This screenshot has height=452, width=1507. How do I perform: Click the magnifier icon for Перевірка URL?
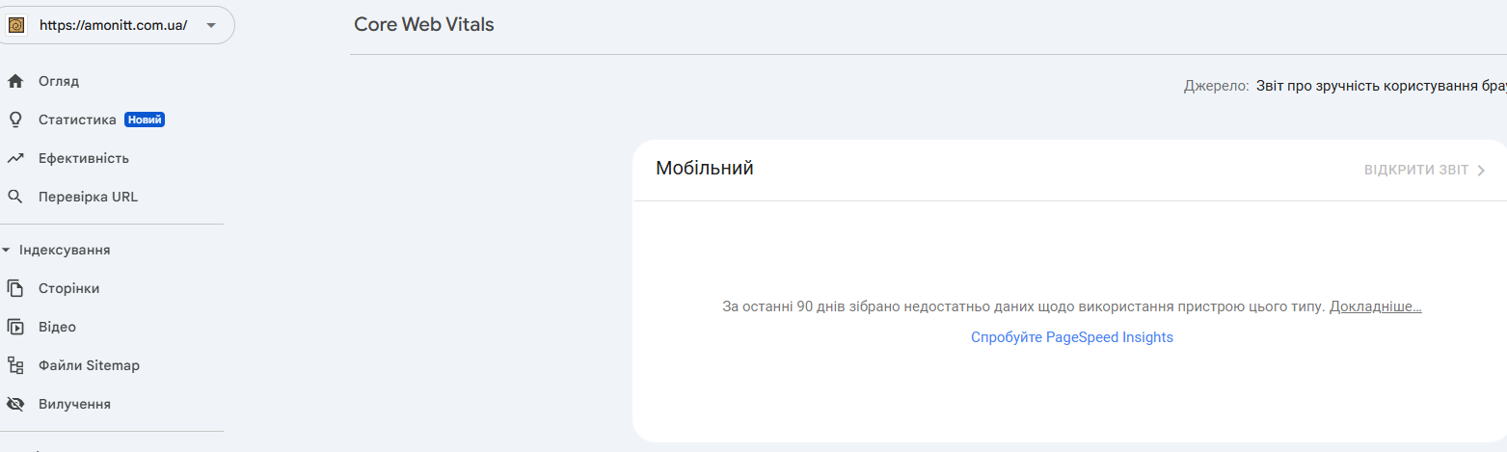point(14,197)
